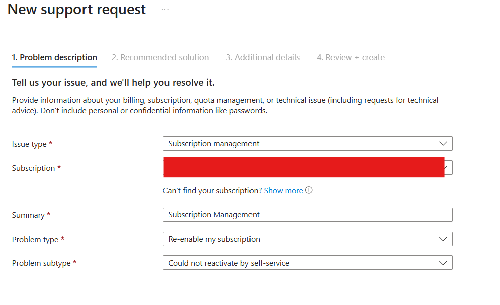The width and height of the screenshot is (500, 305).
Task: Click the info icon beside Show more
Action: (309, 190)
